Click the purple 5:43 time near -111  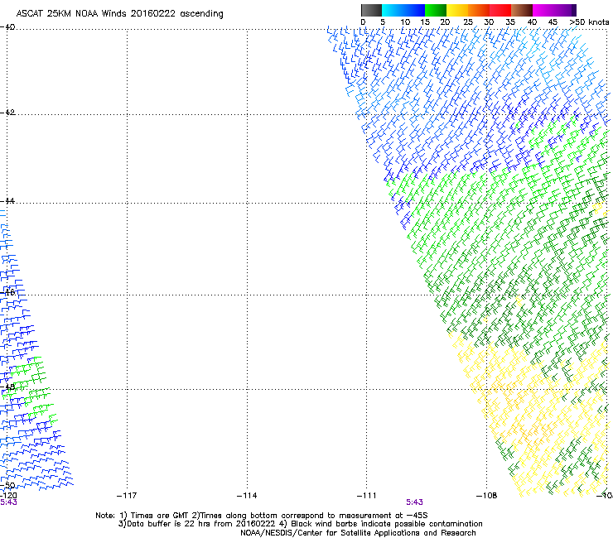click(x=414, y=502)
